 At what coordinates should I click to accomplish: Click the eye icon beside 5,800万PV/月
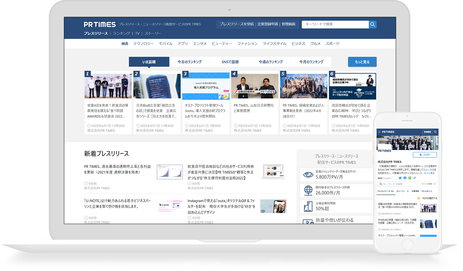308,174
